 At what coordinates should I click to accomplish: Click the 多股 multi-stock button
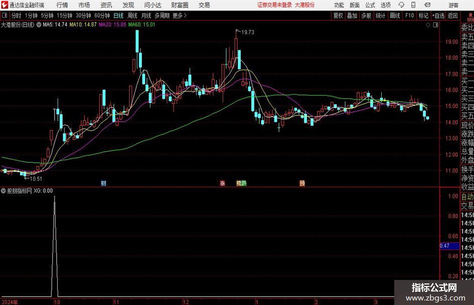[366, 16]
